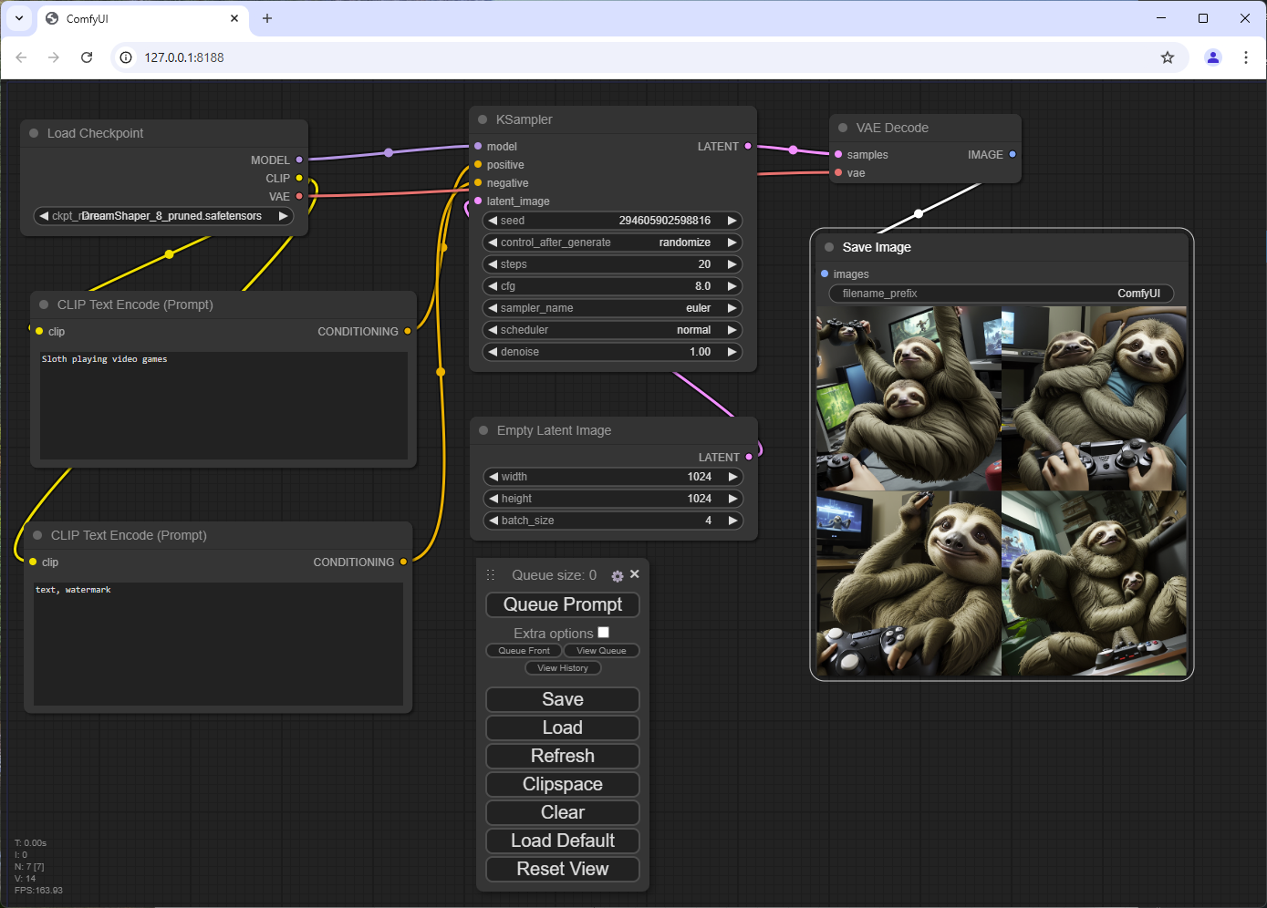Click the filename_prefix ComfyUI field
Image resolution: width=1267 pixels, height=908 pixels.
[1002, 294]
